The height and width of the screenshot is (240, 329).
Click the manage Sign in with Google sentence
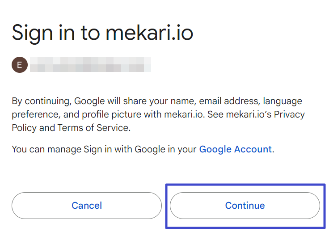tap(143, 149)
